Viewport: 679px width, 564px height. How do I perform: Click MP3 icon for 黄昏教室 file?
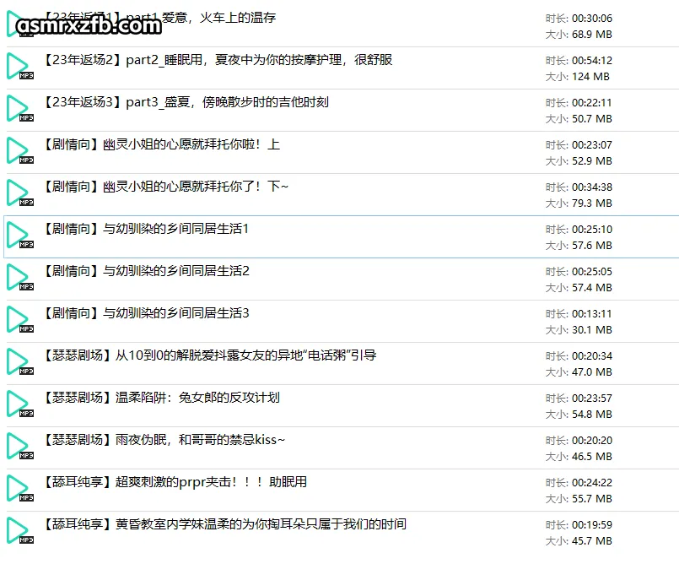20,530
